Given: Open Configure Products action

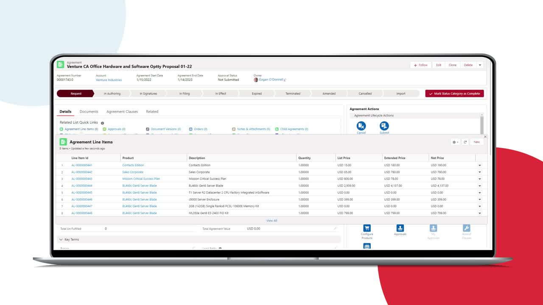Looking at the screenshot, I should point(367,229).
